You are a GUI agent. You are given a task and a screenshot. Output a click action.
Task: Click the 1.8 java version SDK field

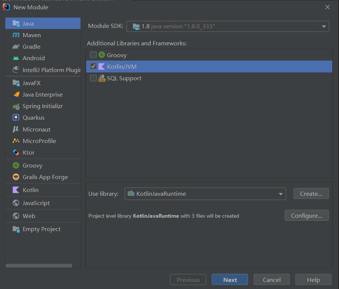[x=228, y=26]
